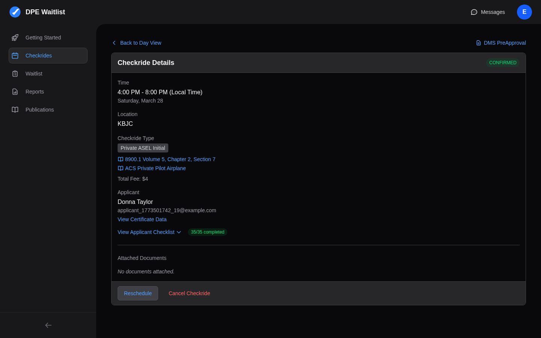Click the chevron beside Back to Day View
Image resolution: width=541 pixels, height=338 pixels.
pos(114,43)
